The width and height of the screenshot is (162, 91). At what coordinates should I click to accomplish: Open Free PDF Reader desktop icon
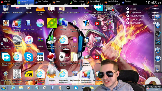tap(29, 25)
